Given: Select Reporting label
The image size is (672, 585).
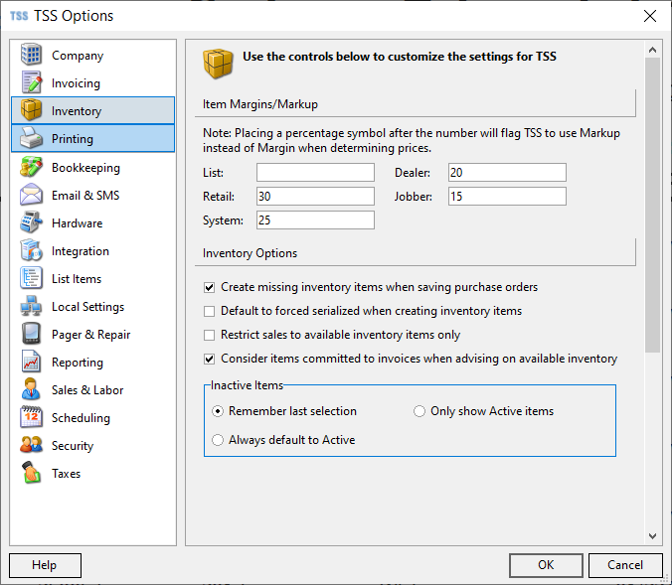Looking at the screenshot, I should point(78,363).
